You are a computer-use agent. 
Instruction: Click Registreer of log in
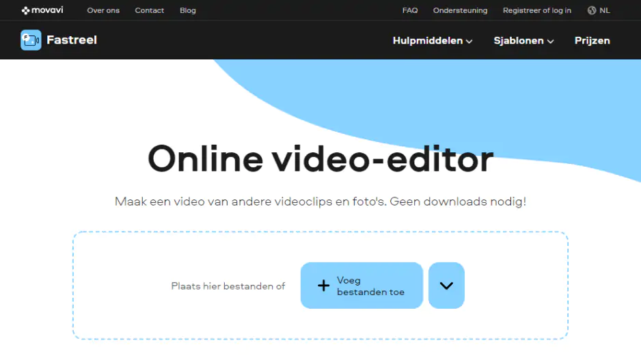(x=536, y=10)
